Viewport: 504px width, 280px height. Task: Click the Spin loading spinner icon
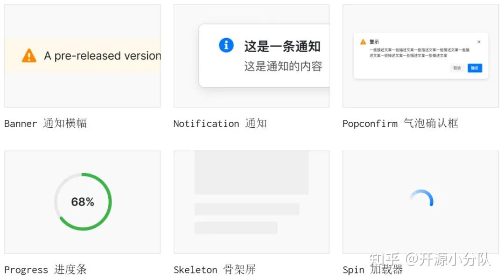(x=420, y=198)
